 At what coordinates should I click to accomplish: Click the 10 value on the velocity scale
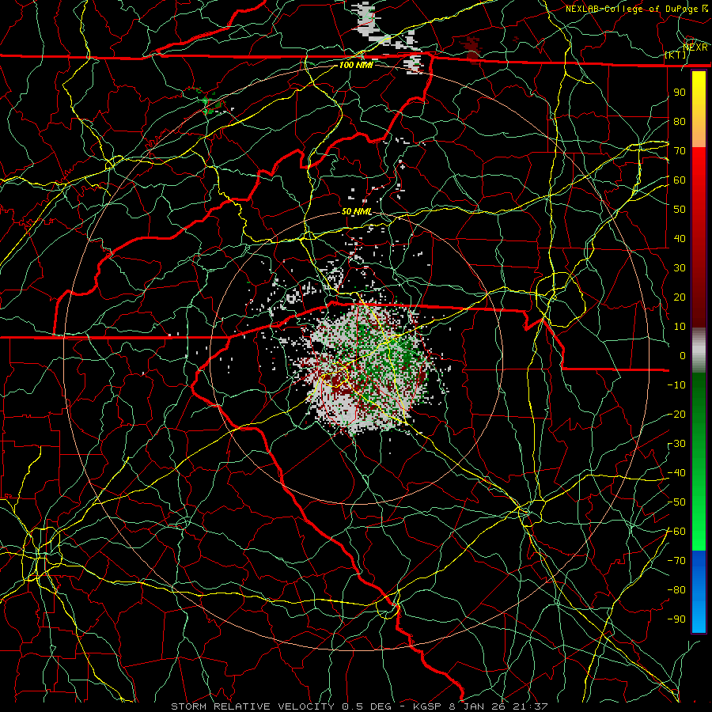[680, 327]
